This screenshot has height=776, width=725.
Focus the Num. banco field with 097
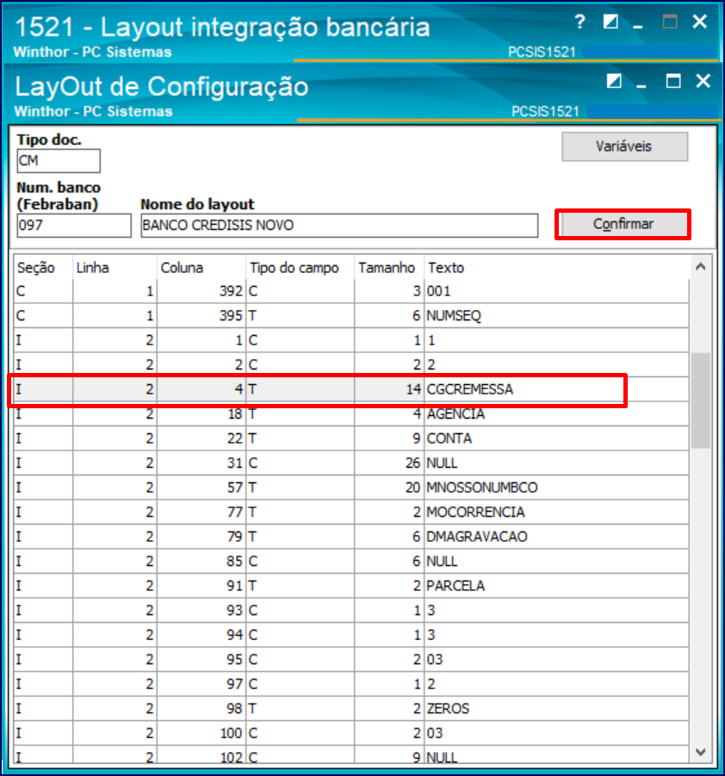click(74, 226)
